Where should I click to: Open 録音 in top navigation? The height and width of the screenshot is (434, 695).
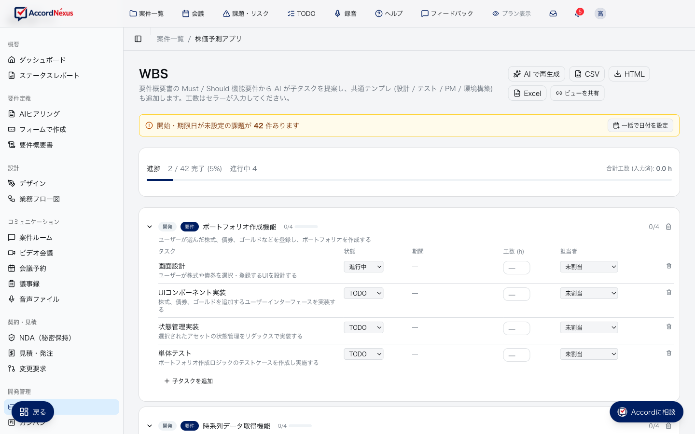click(x=346, y=14)
